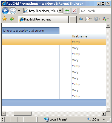Click the vertical scrollbar down arrow
The image size is (112, 123).
(x=108, y=109)
